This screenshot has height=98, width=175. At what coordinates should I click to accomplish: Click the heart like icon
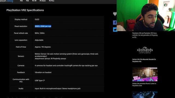click(115, 14)
